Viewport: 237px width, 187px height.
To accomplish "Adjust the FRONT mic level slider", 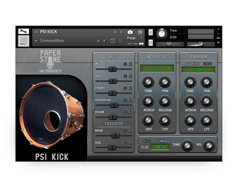I will (113, 93).
